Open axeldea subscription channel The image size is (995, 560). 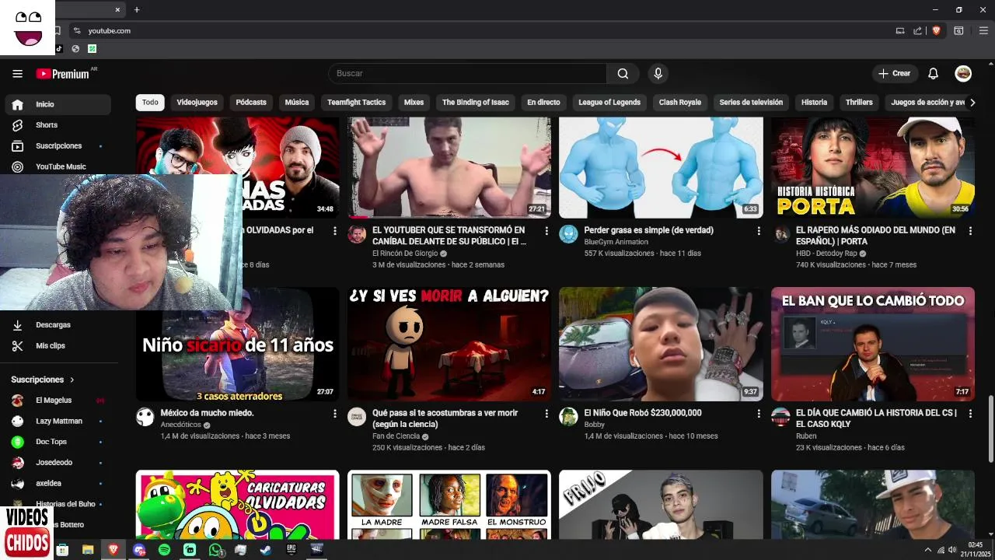pyautogui.click(x=58, y=484)
